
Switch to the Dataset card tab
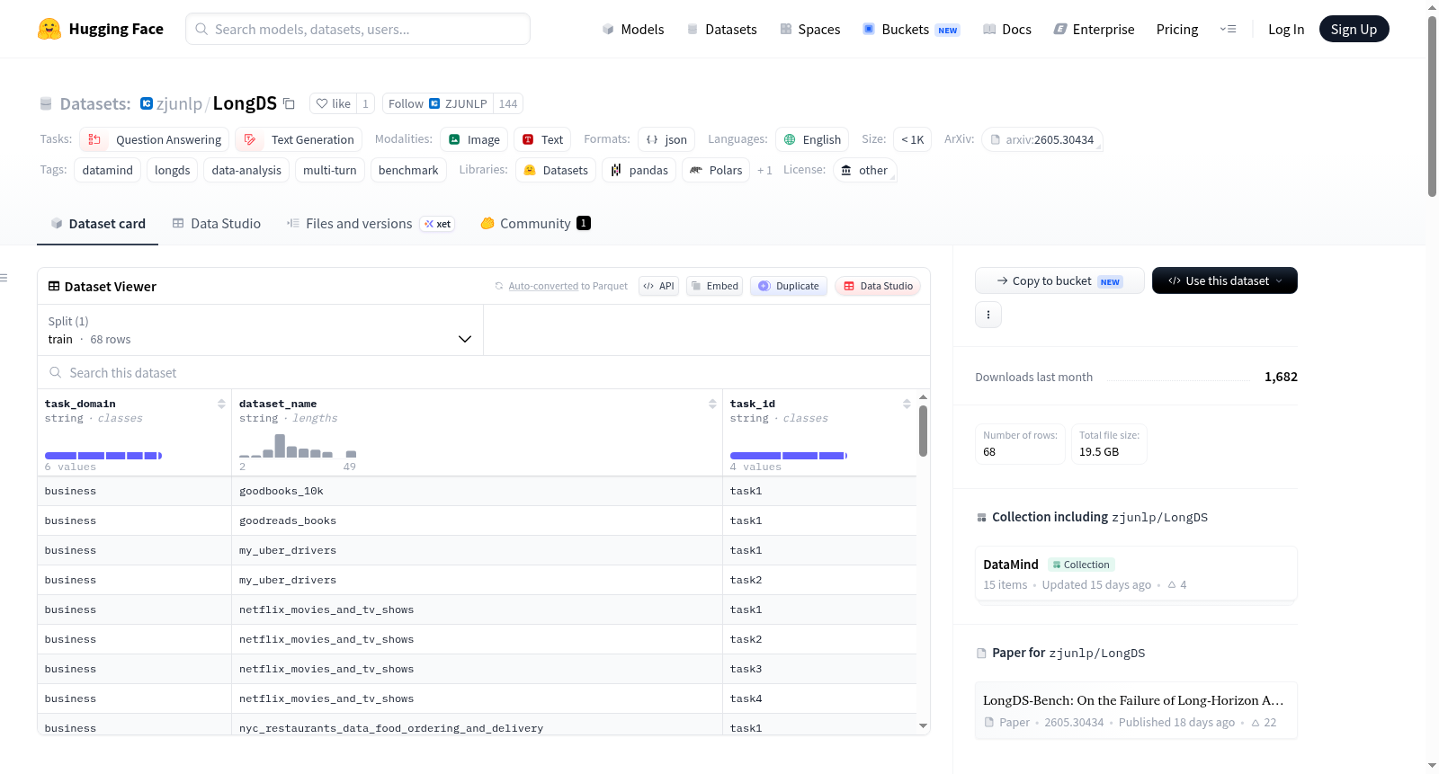pos(98,224)
